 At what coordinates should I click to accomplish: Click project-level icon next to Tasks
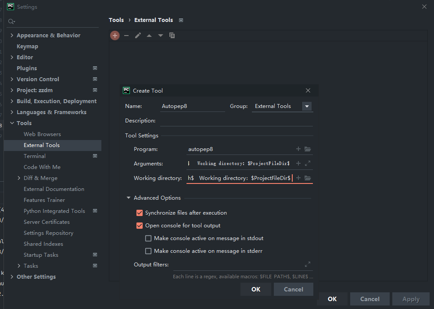pos(95,266)
